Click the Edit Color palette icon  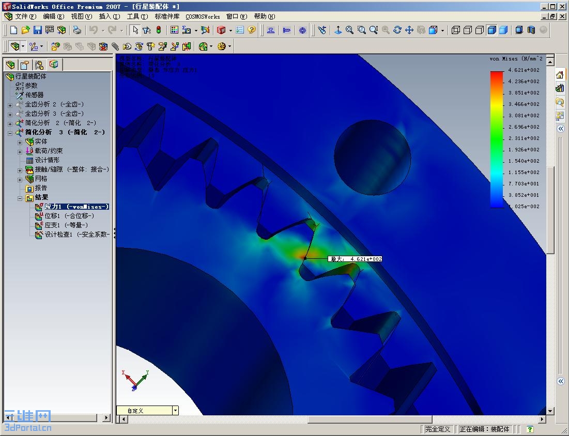point(174,30)
